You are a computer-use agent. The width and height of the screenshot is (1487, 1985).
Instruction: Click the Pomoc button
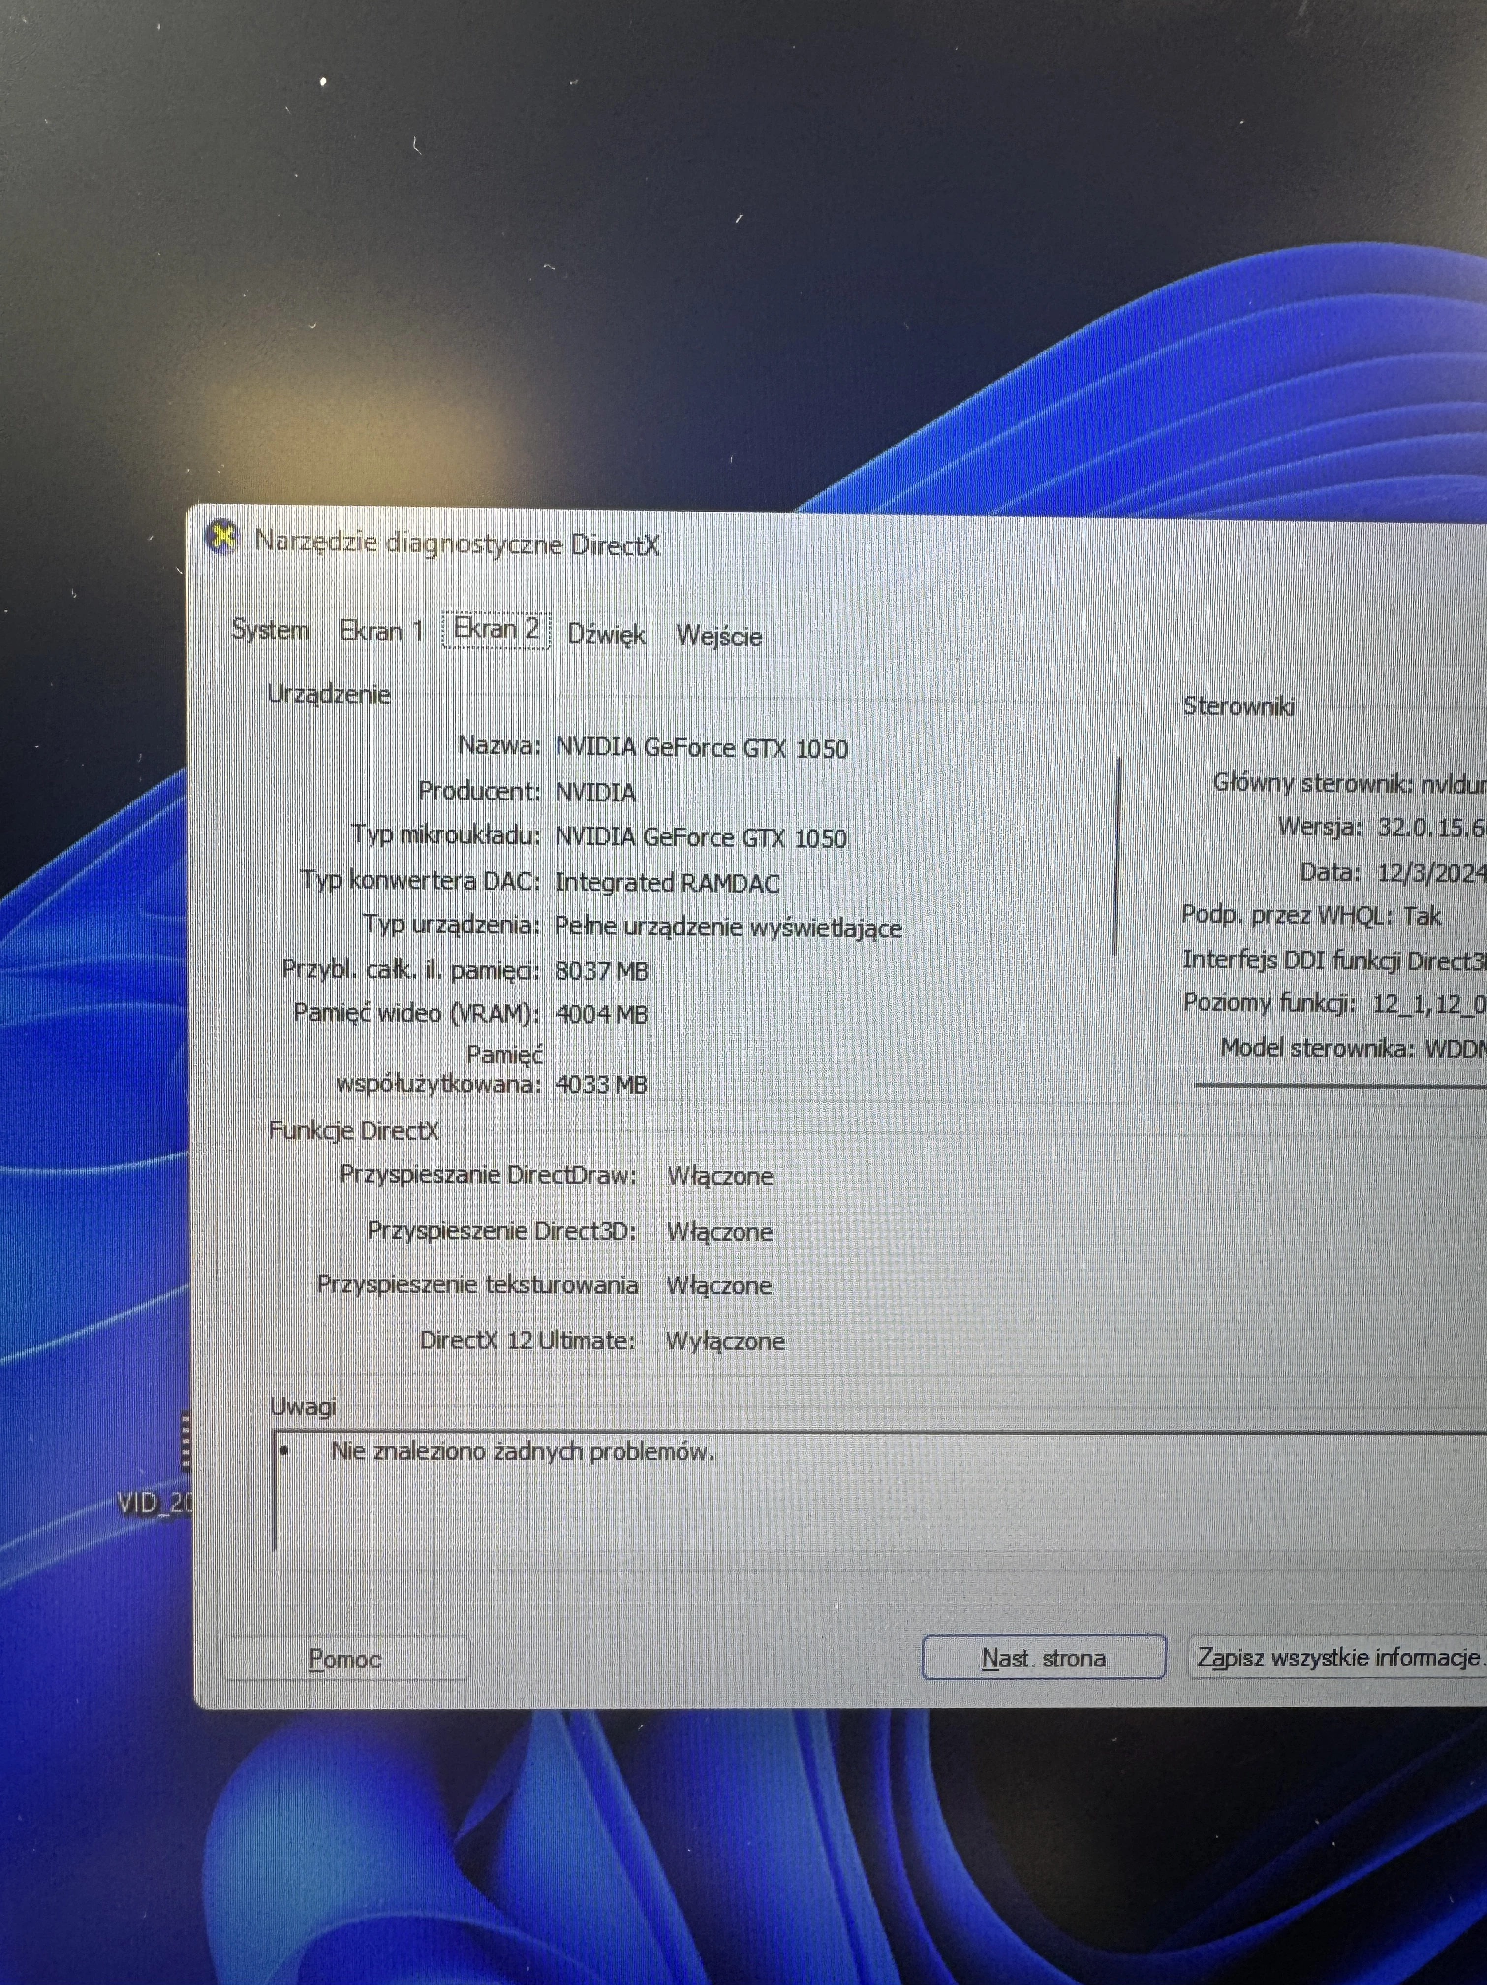[x=344, y=1659]
